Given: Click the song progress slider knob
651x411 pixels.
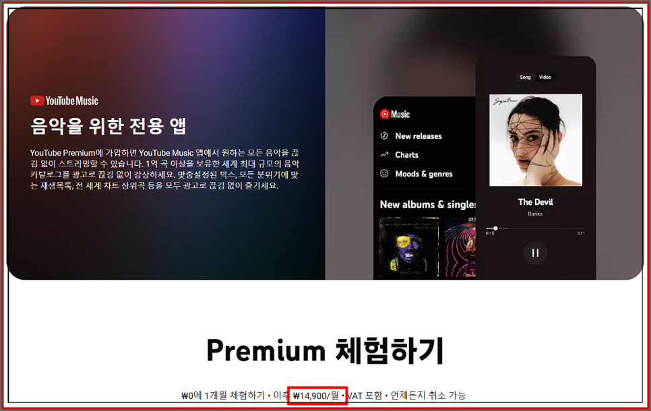Looking at the screenshot, I should (495, 228).
